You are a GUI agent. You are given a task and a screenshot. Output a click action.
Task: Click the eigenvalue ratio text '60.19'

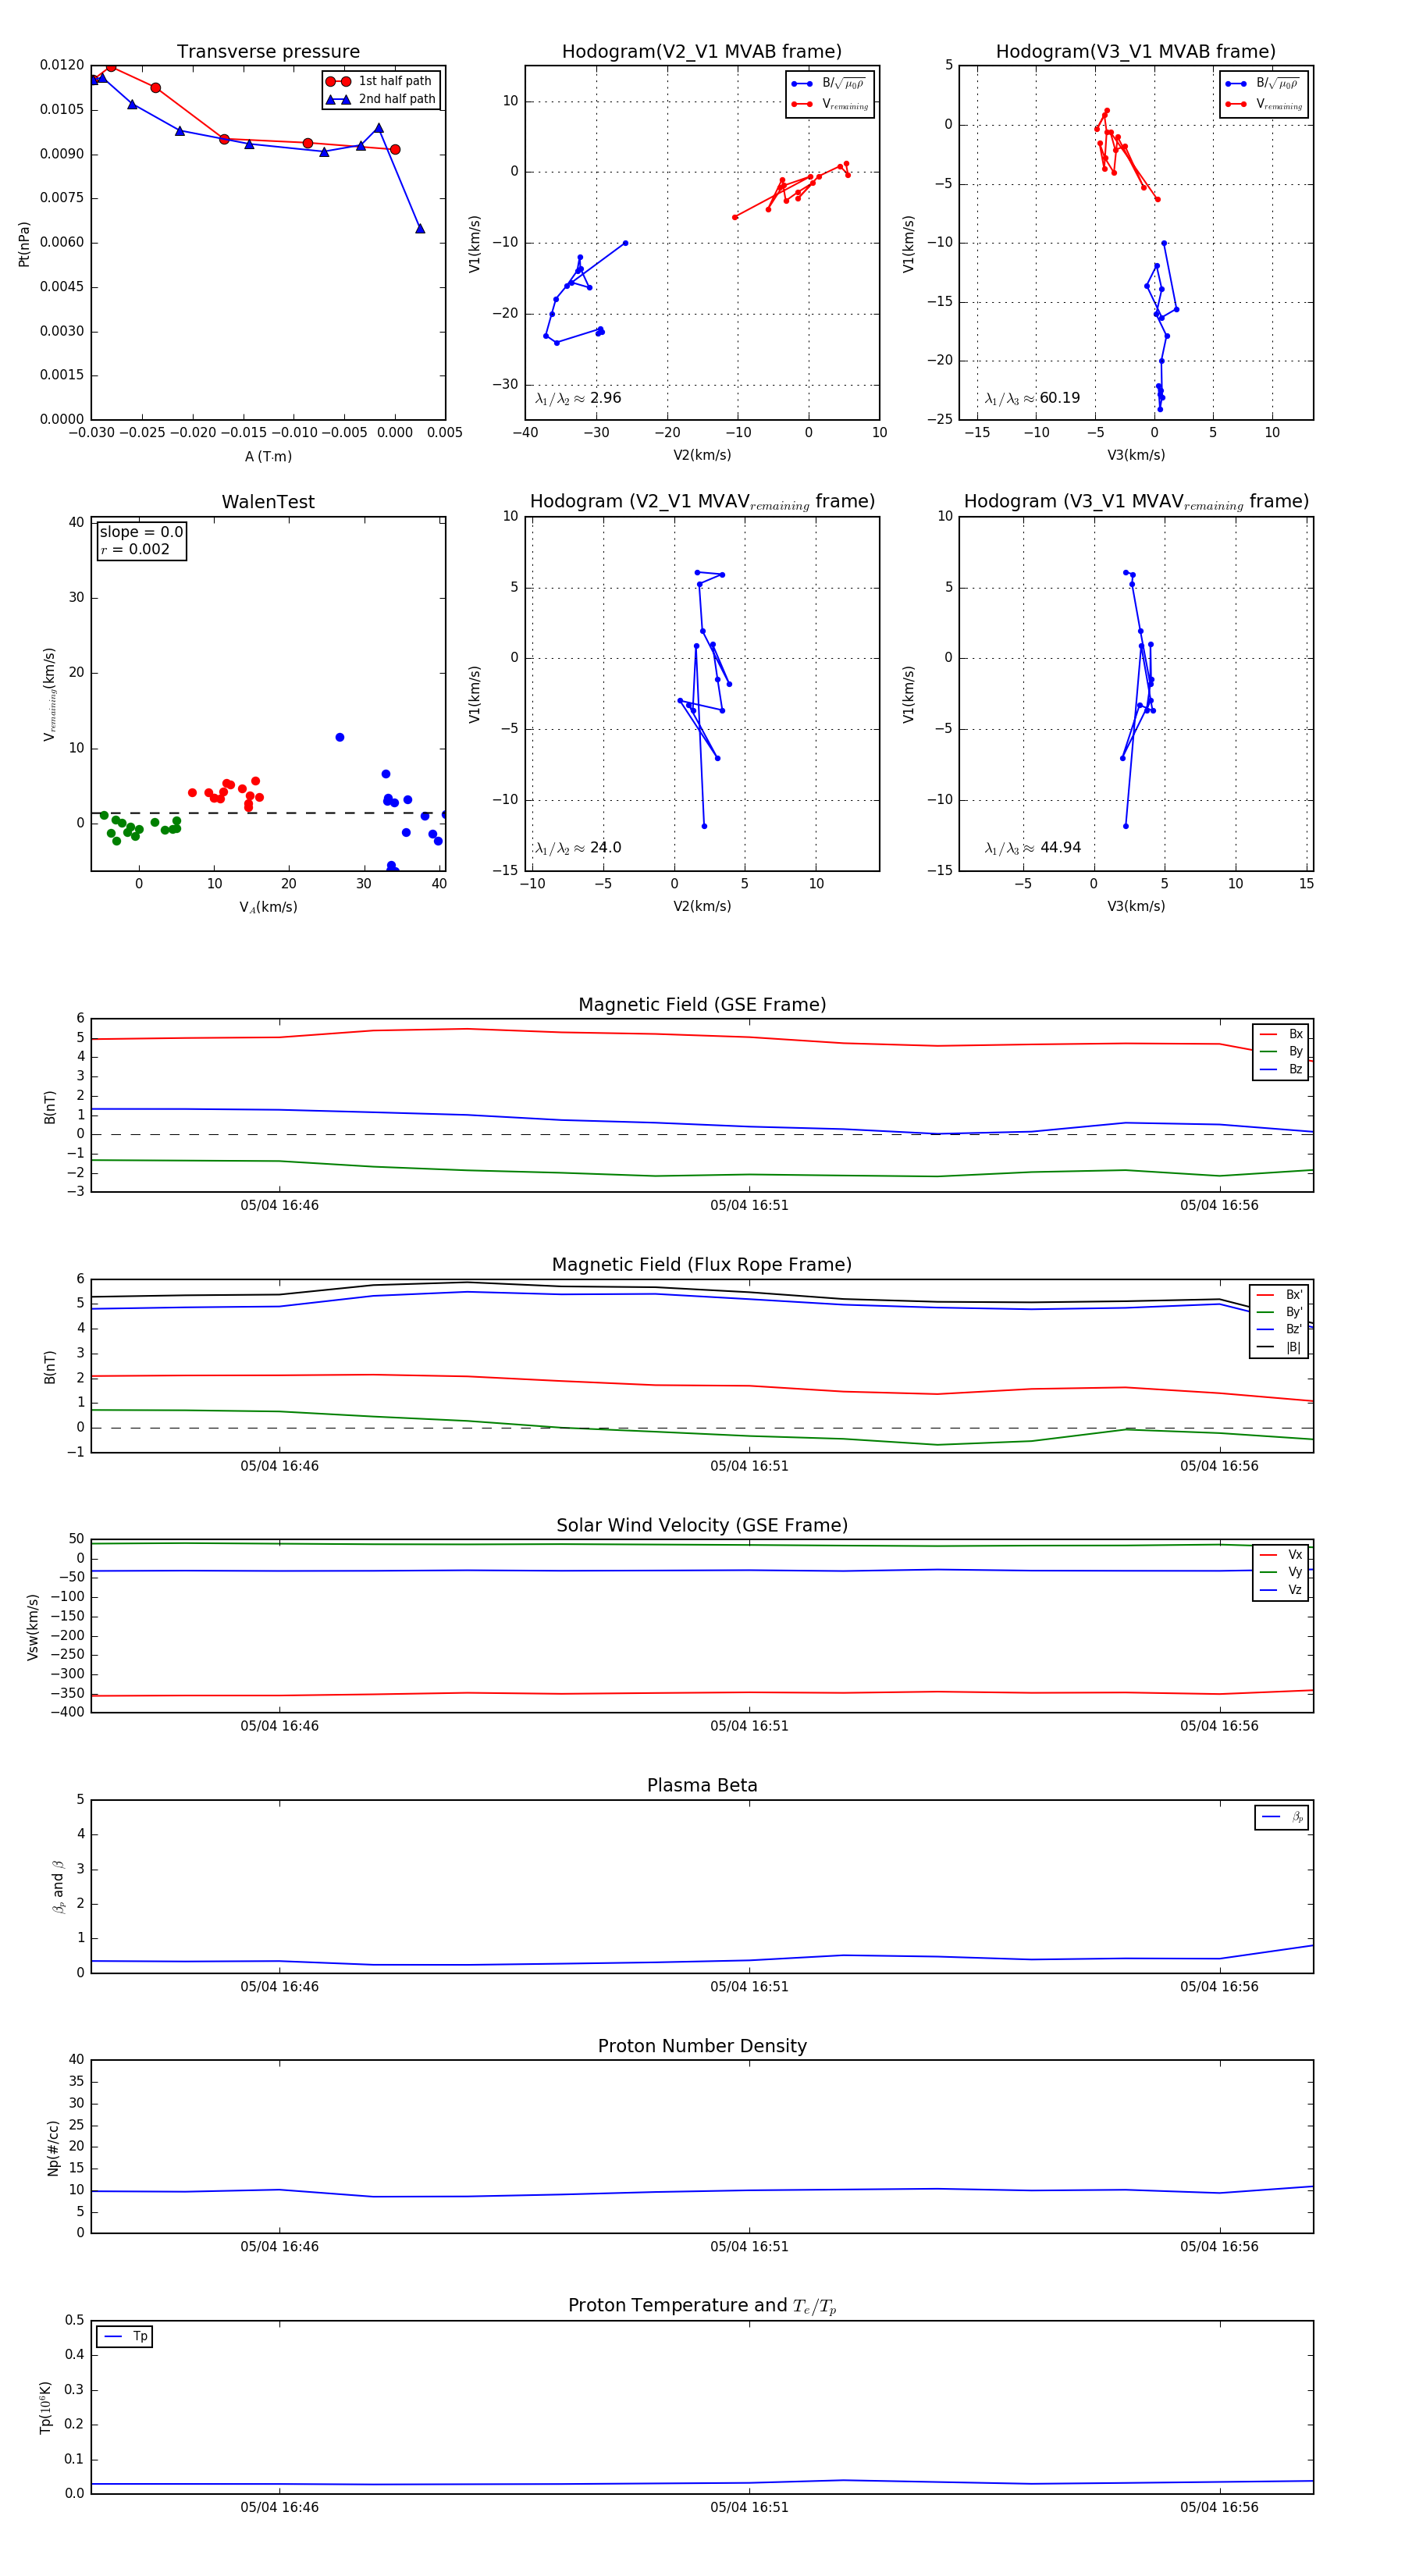click(x=1059, y=398)
